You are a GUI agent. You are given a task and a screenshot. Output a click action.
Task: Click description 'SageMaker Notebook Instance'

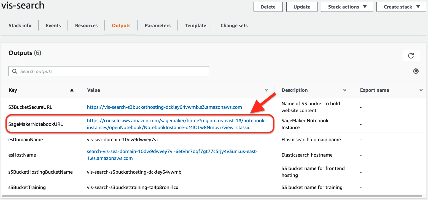305,124
